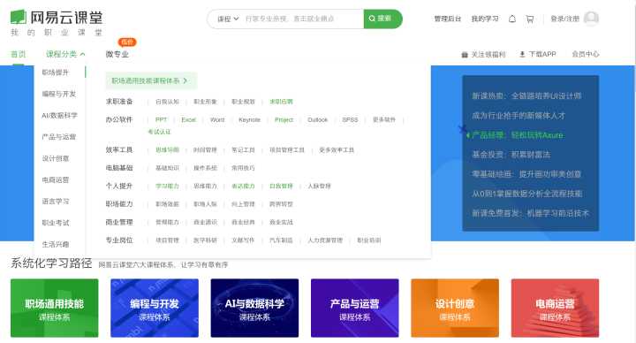The width and height of the screenshot is (636, 343).
Task: Select 设计创意 in category sidebar
Action: pyautogui.click(x=56, y=158)
